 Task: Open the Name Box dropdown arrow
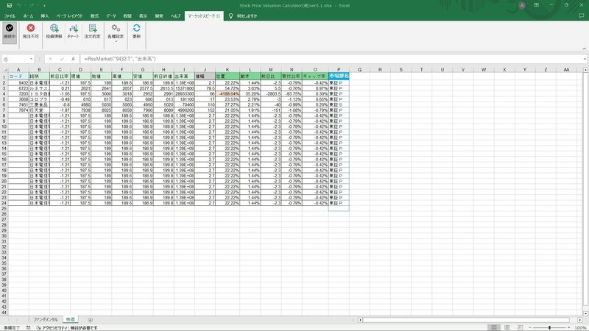(x=31, y=59)
